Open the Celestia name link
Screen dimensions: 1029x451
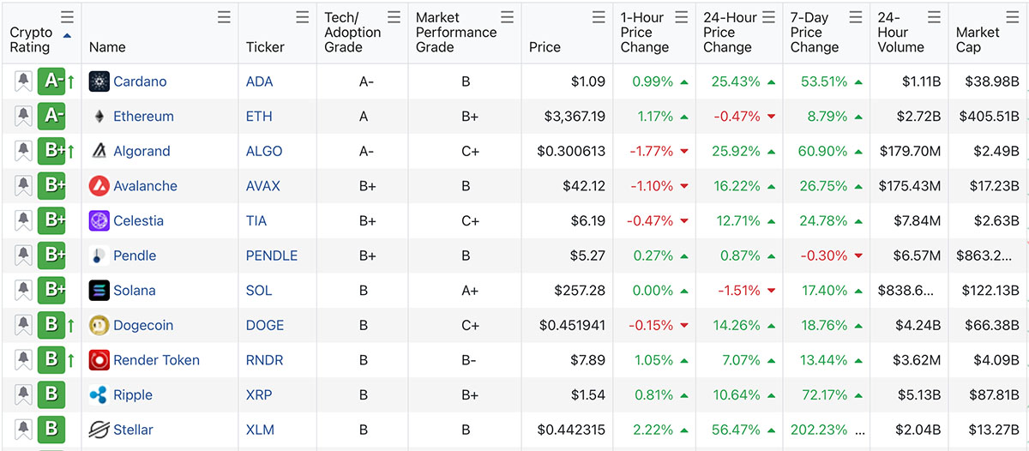pos(138,220)
